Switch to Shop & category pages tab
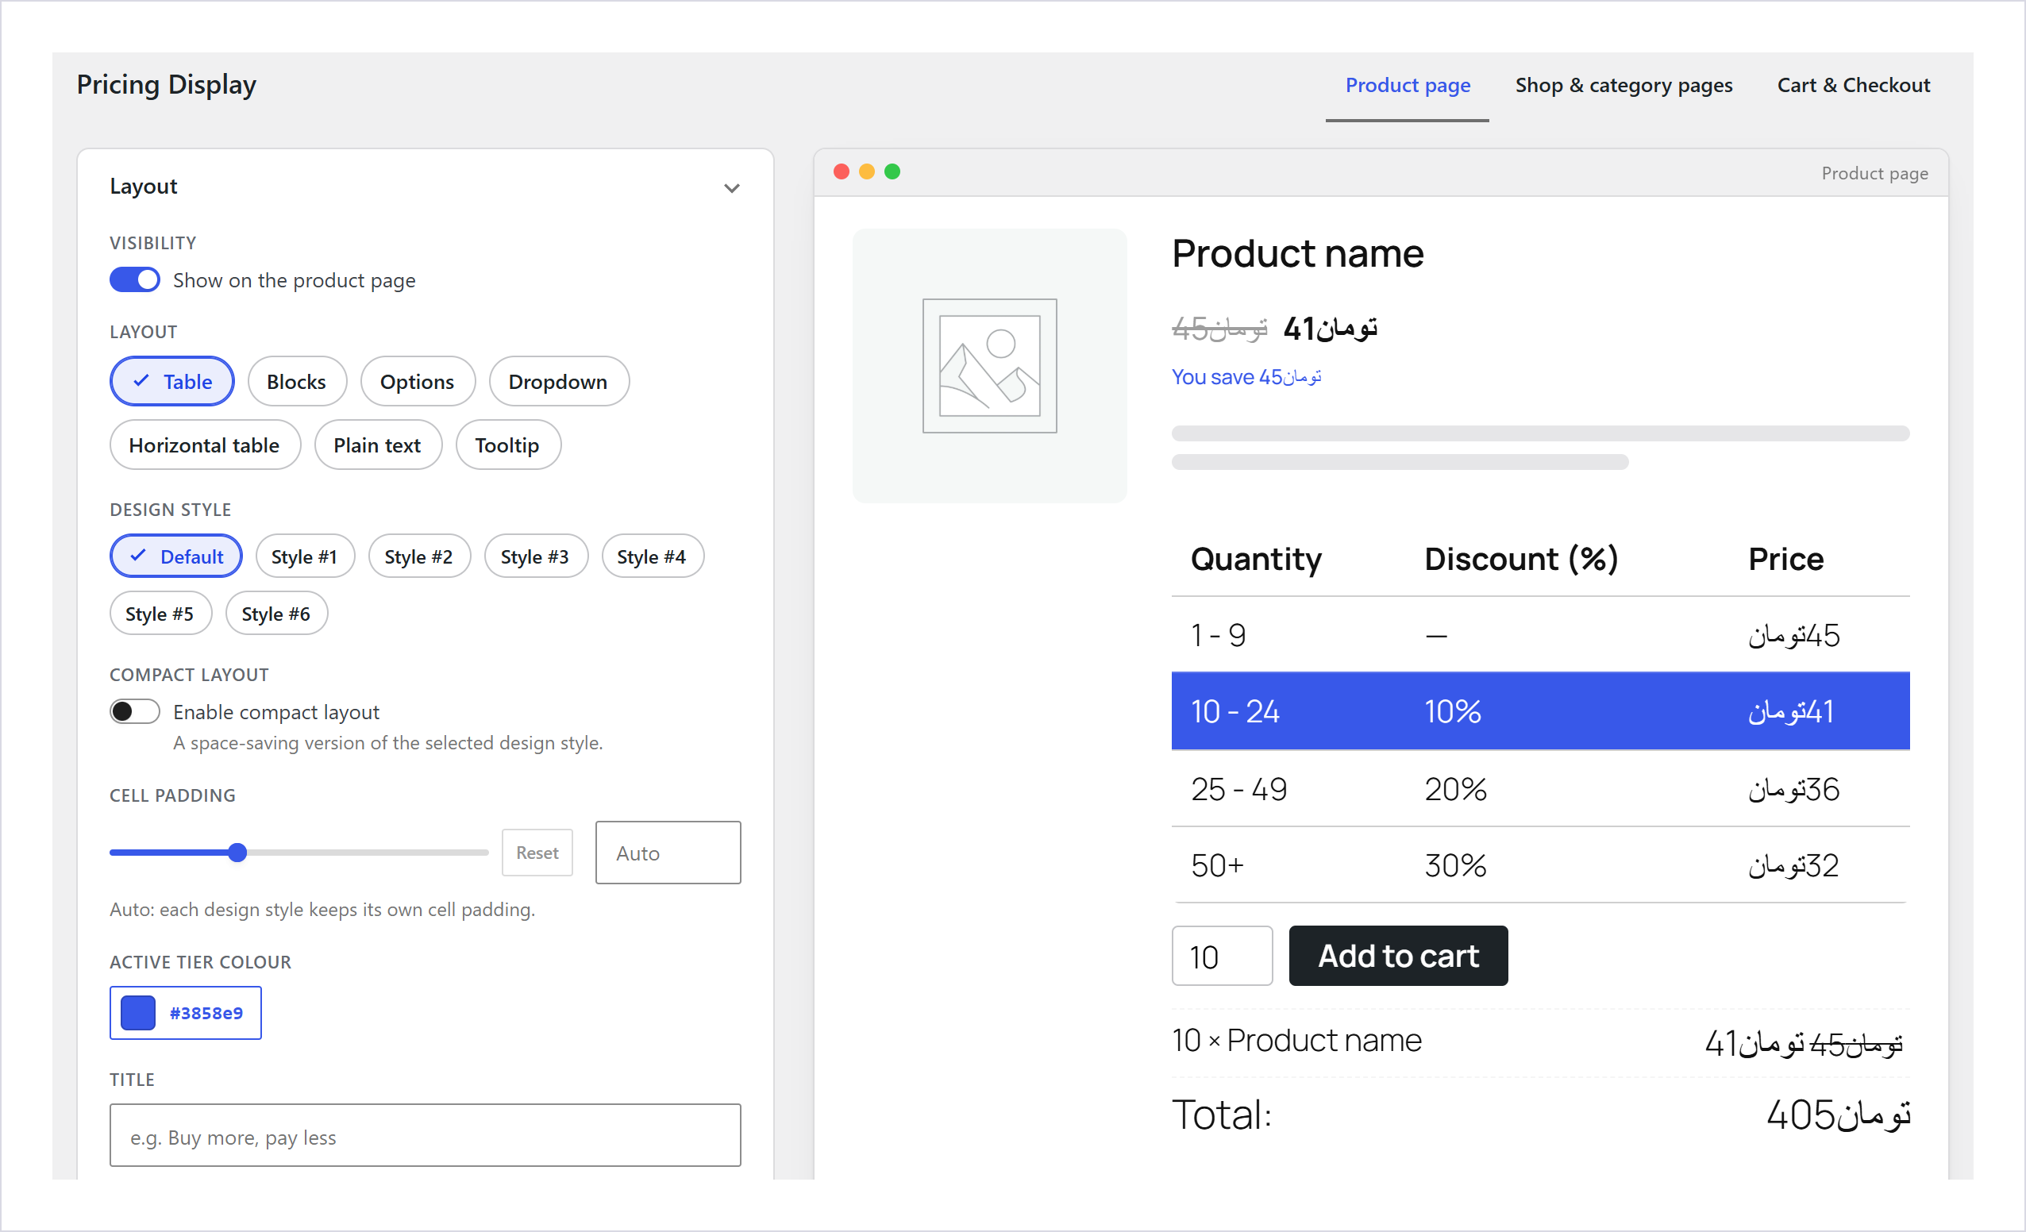Image resolution: width=2026 pixels, height=1232 pixels. pos(1624,85)
